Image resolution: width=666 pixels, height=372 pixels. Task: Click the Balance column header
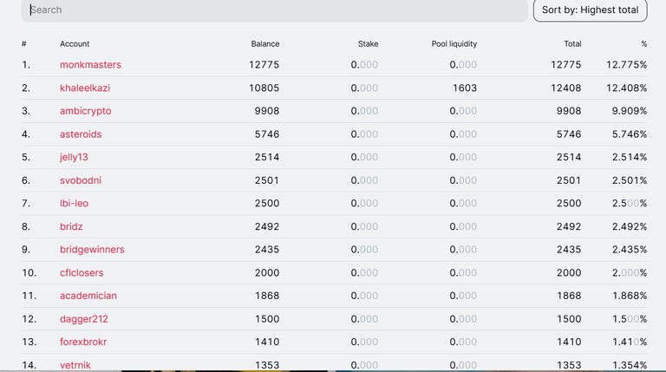pyautogui.click(x=265, y=43)
